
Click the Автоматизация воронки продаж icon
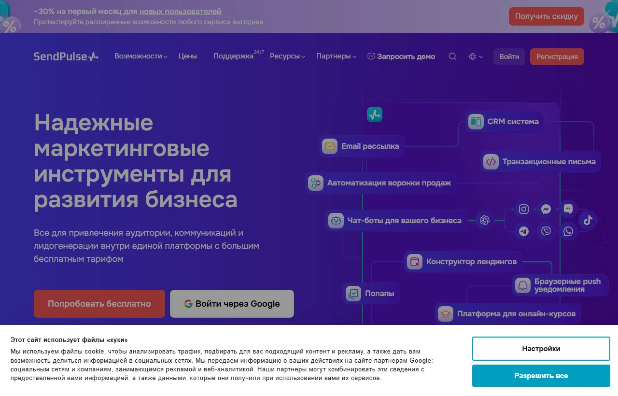click(x=316, y=183)
